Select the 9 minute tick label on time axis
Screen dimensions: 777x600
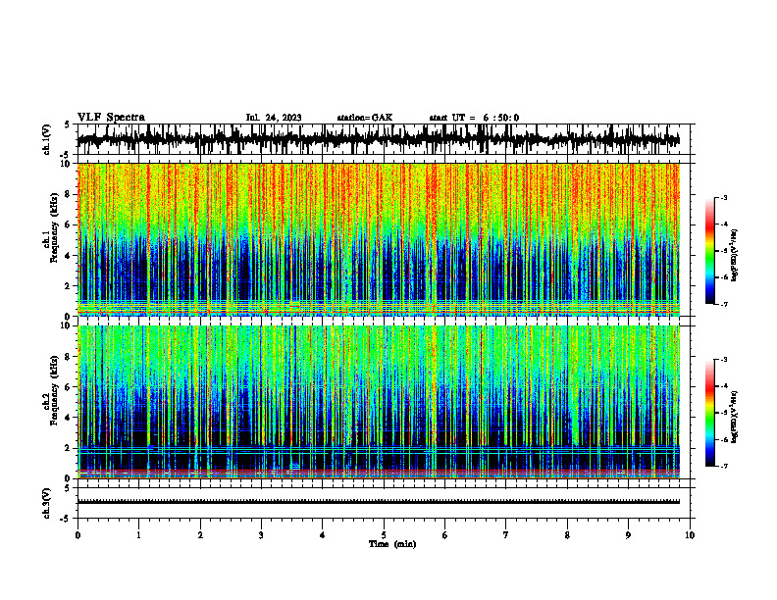pos(628,535)
